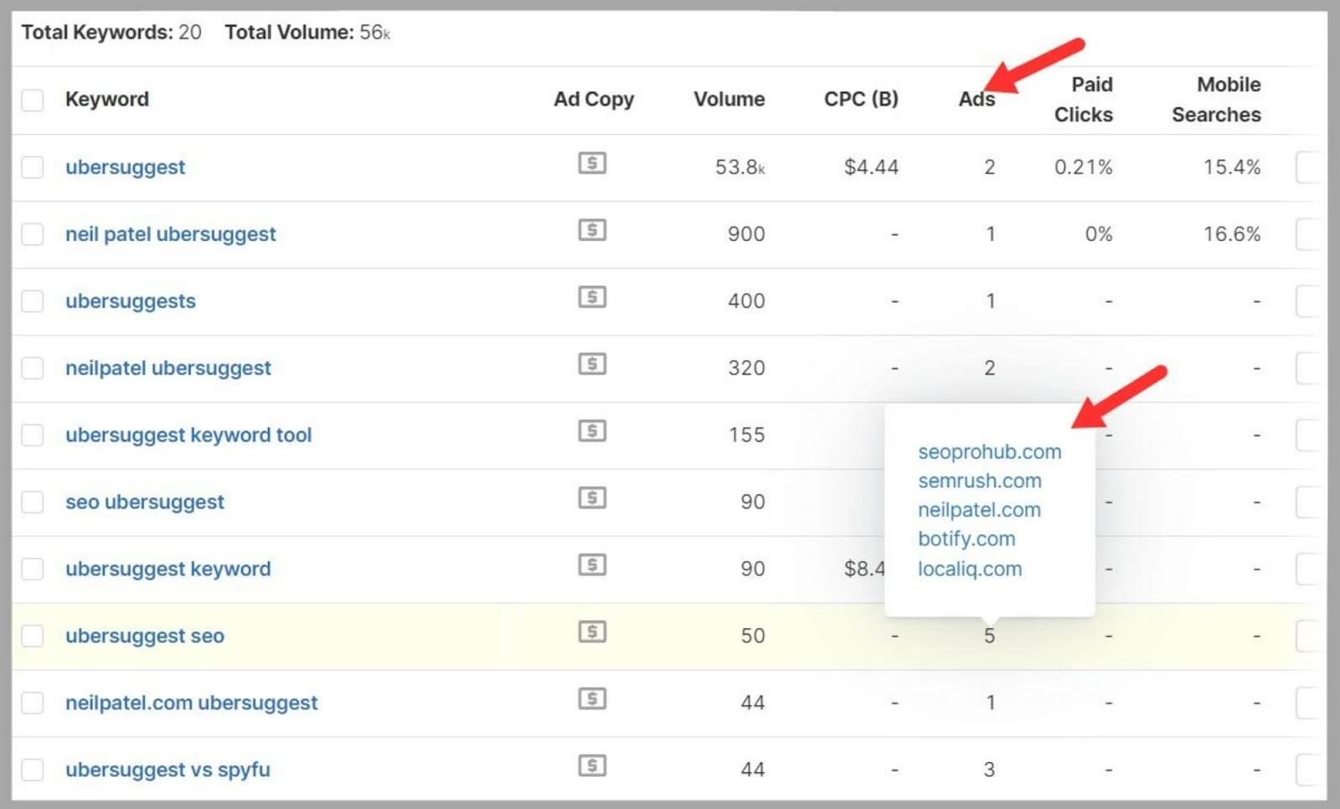View ad copy for ubersuggests
Viewport: 1340px width, 809px height.
592,297
